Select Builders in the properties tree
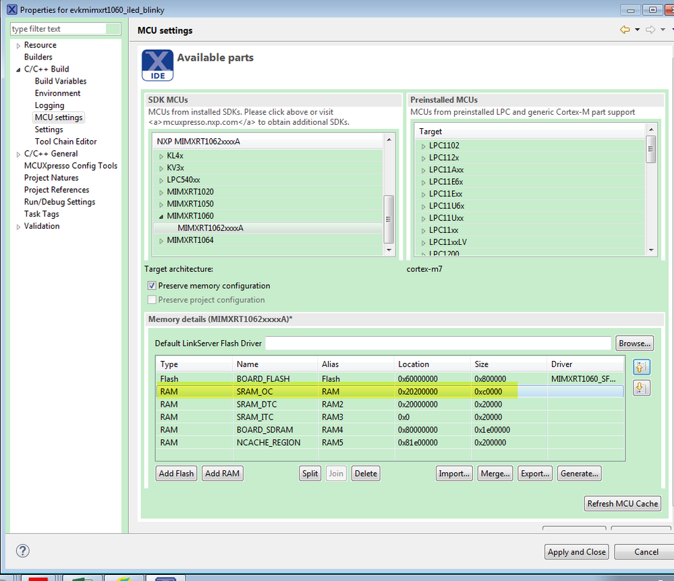The width and height of the screenshot is (674, 581). (x=38, y=57)
